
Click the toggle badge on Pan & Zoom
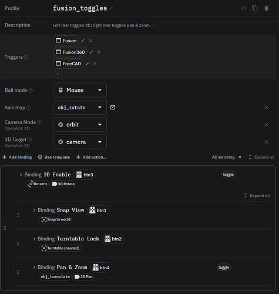pyautogui.click(x=224, y=268)
